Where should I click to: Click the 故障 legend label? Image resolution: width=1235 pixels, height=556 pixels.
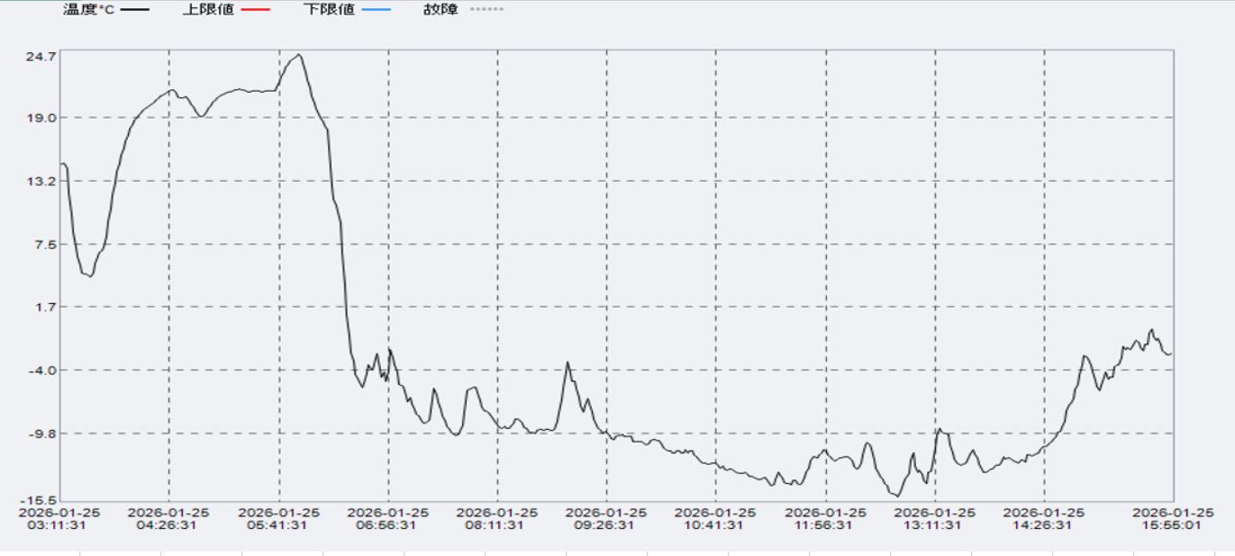(x=440, y=10)
